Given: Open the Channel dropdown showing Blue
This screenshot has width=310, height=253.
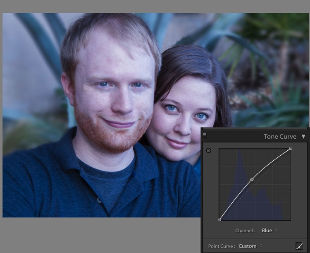Looking at the screenshot, I should [269, 230].
